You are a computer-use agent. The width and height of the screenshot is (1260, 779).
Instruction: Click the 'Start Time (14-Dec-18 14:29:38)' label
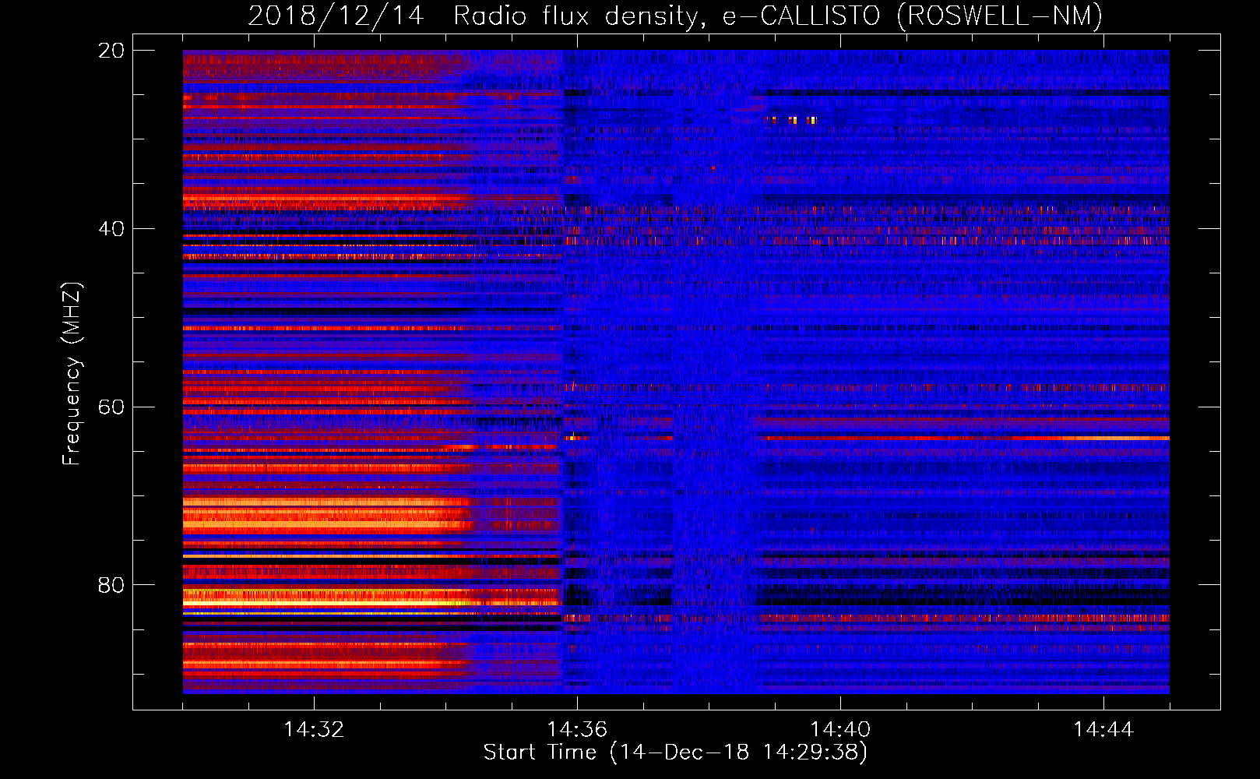[675, 753]
